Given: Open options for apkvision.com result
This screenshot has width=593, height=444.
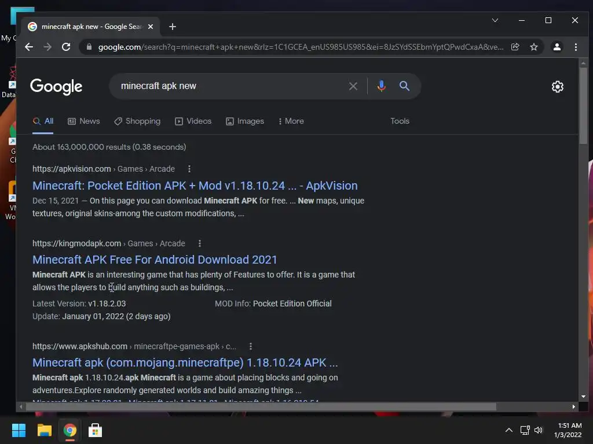Looking at the screenshot, I should [x=189, y=169].
